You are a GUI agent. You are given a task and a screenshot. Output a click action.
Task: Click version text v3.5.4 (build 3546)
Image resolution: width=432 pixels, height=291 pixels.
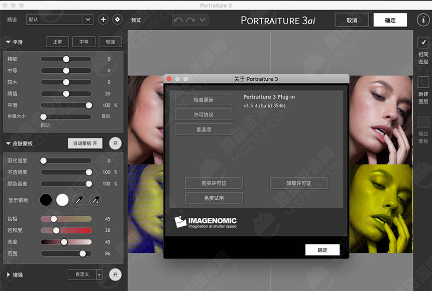[x=265, y=106]
